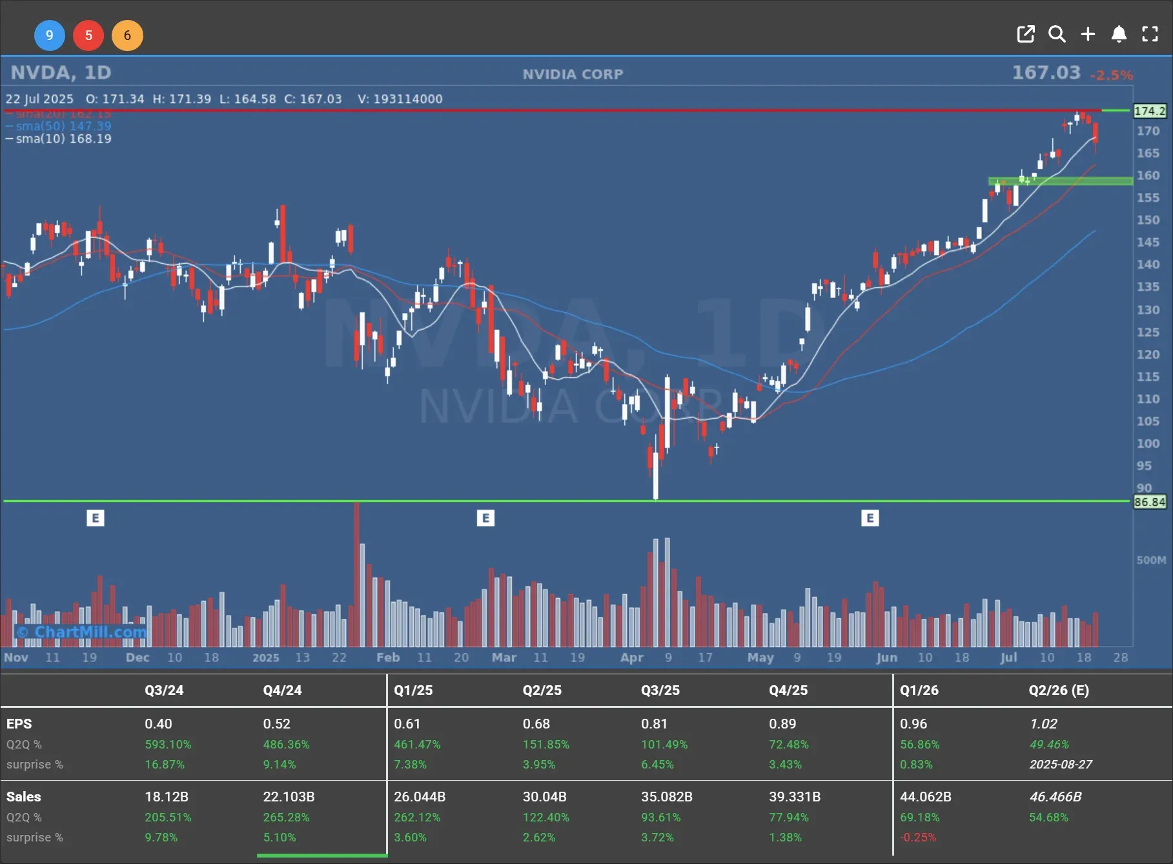
Task: Click the NVDA, 1D ticker label
Action: [61, 72]
